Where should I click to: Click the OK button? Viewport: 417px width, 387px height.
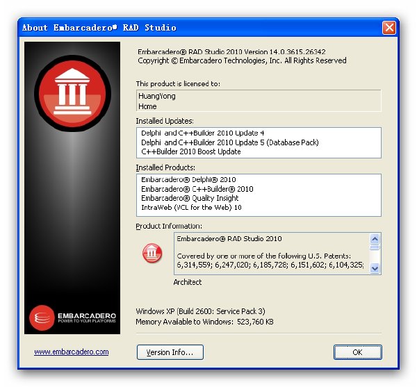click(x=358, y=352)
